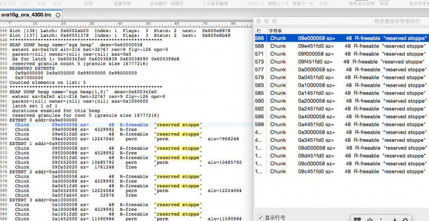
Task: Select result row for line 592
Action: click(342, 109)
